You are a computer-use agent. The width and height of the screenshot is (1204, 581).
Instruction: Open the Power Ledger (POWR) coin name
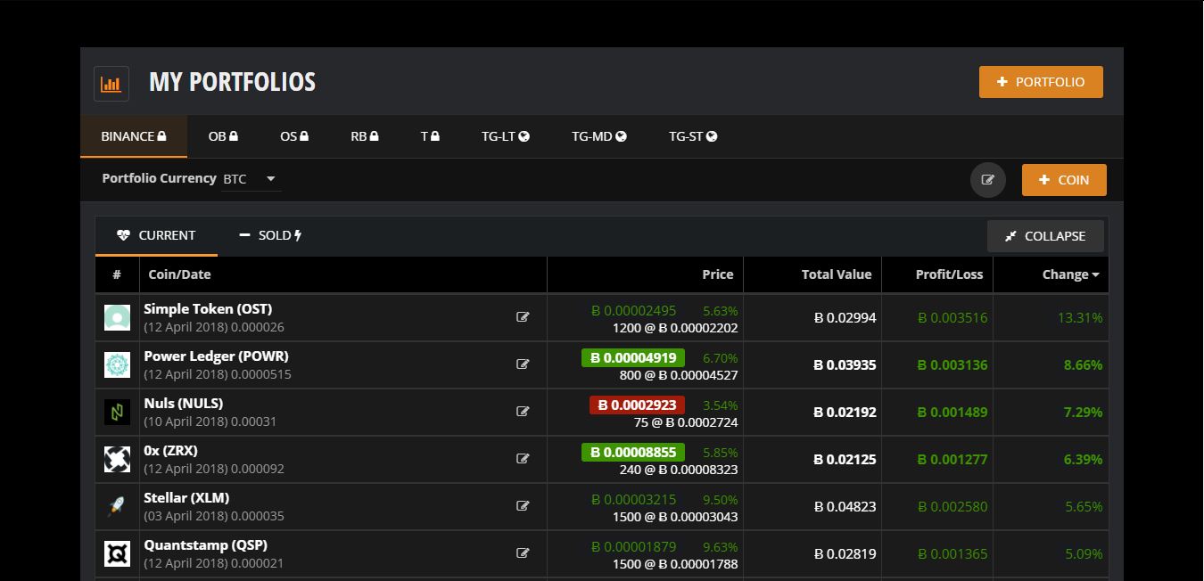[x=216, y=356]
